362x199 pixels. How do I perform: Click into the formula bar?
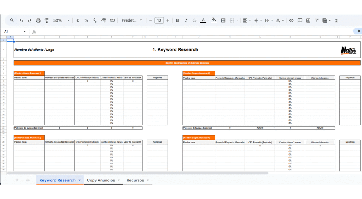pos(194,31)
